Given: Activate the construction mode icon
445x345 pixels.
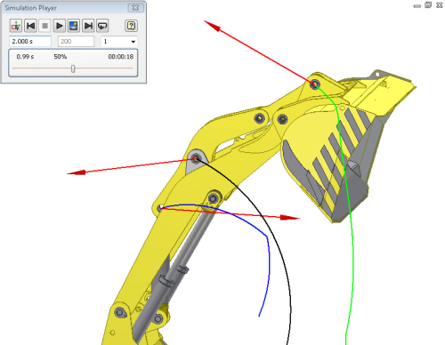Looking at the screenshot, I should point(16,26).
